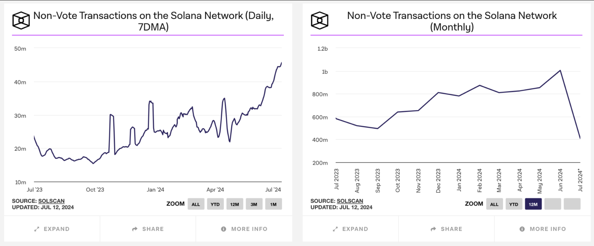Click the info circle icon under the monthly chart
This screenshot has width=594, height=246.
(x=522, y=229)
